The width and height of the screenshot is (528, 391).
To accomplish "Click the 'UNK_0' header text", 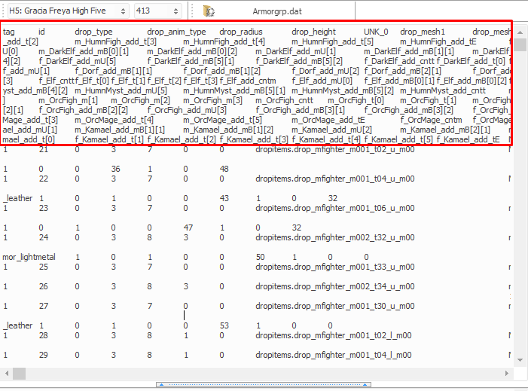I will [x=376, y=32].
